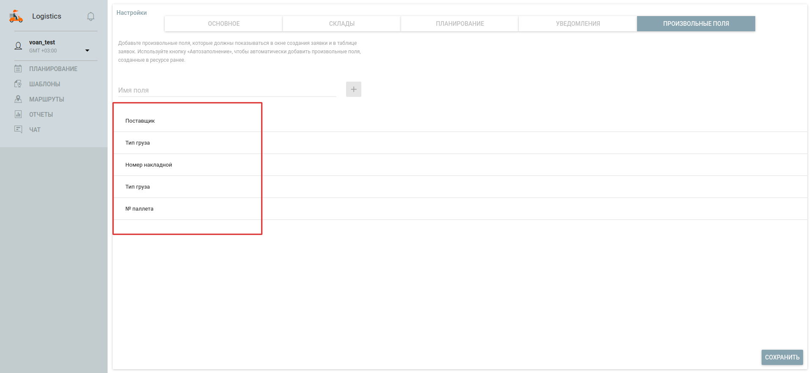Open the Чат message icon

(x=18, y=129)
